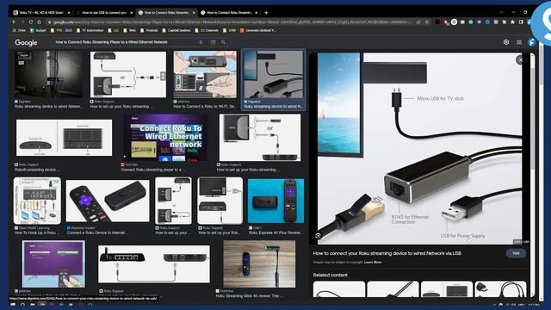Open the Budget bookmark
This screenshot has height=310, width=551.
click(x=38, y=31)
